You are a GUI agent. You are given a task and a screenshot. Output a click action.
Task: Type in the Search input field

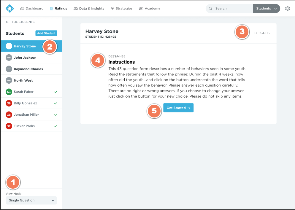(x=231, y=9)
